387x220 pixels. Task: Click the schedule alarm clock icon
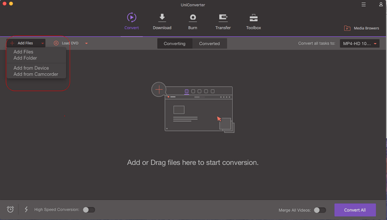[x=10, y=210]
